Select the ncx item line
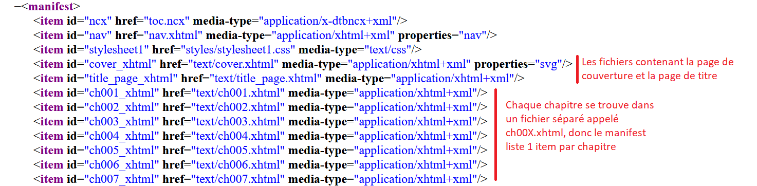Screen dimensions: 757x186 click(x=220, y=21)
